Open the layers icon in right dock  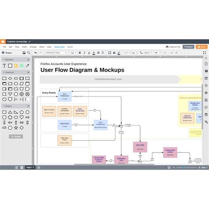(206, 93)
